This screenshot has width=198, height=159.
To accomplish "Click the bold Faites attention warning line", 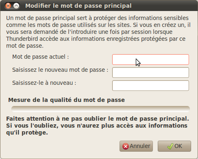I will pyautogui.click(x=98, y=119).
